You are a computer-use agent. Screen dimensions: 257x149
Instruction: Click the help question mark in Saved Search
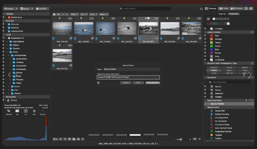pyautogui.click(x=98, y=83)
